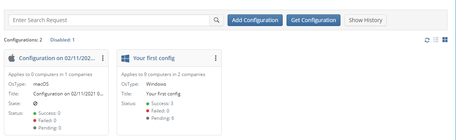This screenshot has width=456, height=140.
Task: Click Add Configuration button
Action: pyautogui.click(x=255, y=20)
